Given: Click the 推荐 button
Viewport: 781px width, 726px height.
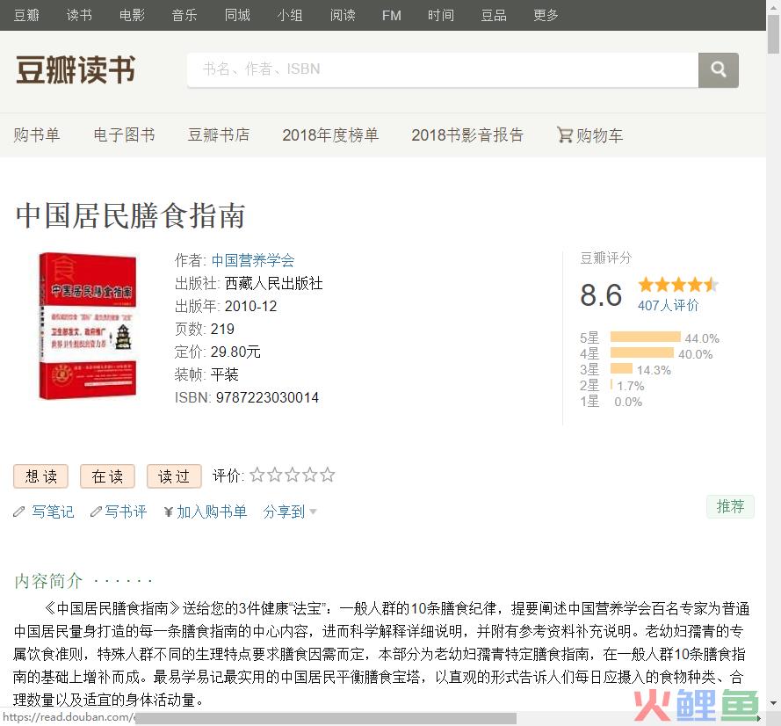Looking at the screenshot, I should click(x=730, y=507).
